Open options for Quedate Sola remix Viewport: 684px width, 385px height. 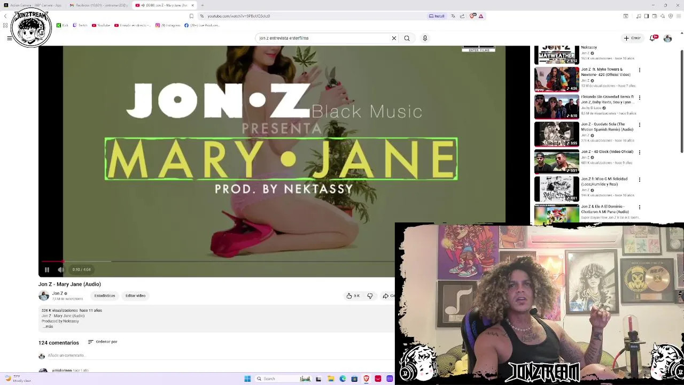tap(640, 125)
